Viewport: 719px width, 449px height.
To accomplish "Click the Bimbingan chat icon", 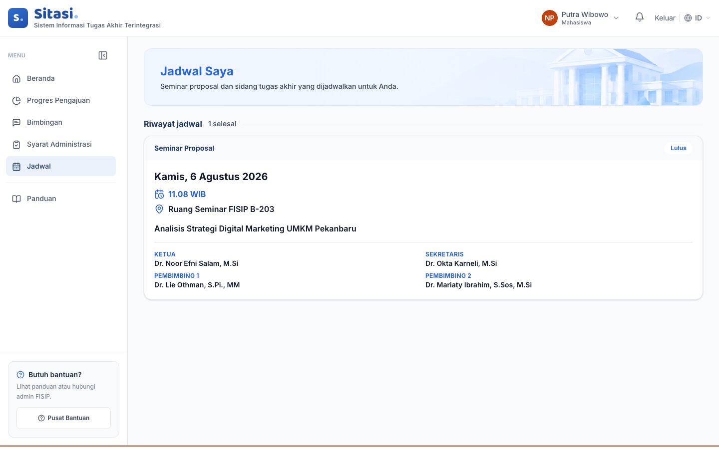I will coord(16,122).
